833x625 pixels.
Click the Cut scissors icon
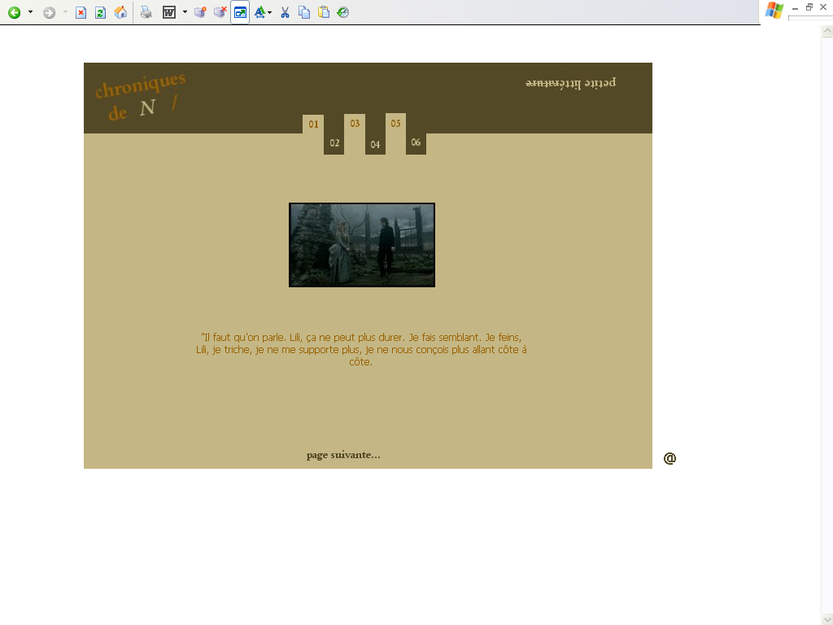pyautogui.click(x=285, y=12)
